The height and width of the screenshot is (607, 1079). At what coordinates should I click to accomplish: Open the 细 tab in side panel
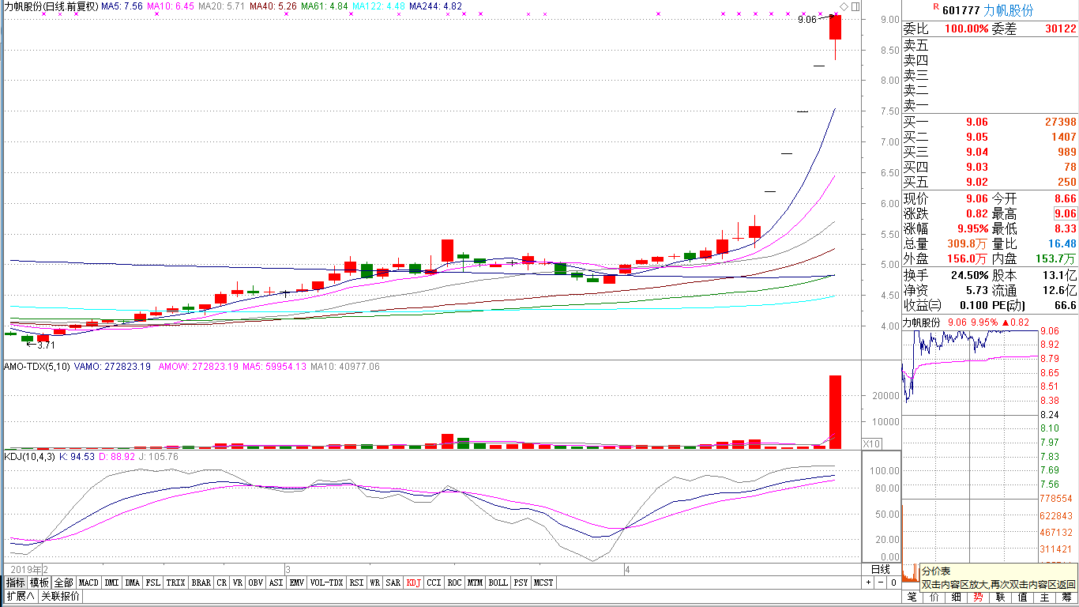coord(957,598)
